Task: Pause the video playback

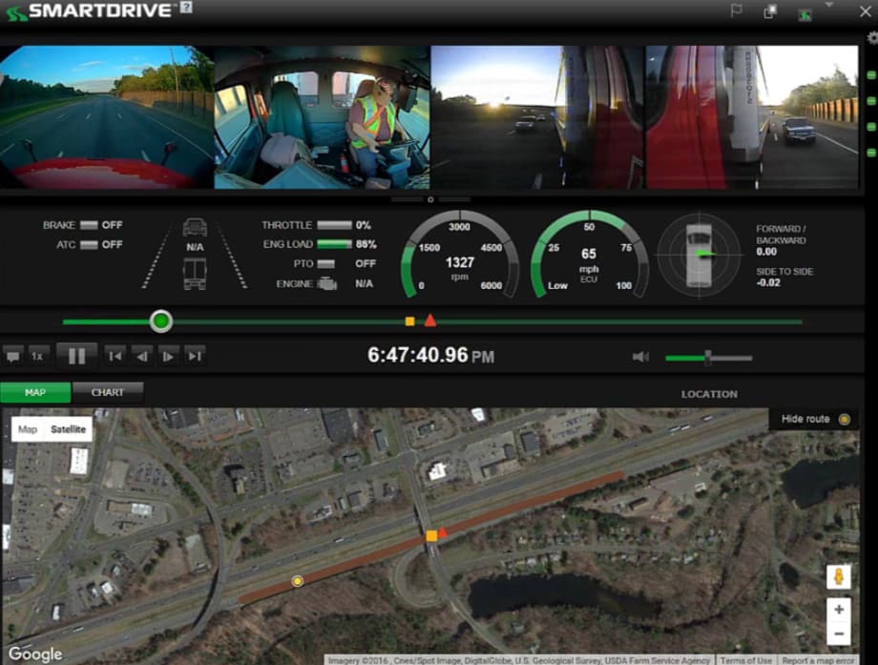Action: point(76,355)
